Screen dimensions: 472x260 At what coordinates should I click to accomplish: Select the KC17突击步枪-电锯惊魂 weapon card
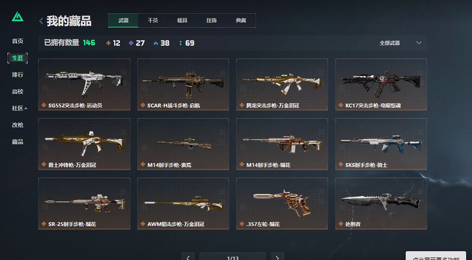381,84
